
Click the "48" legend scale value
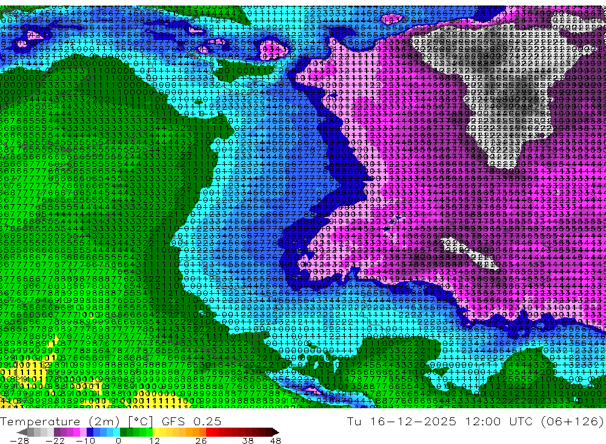(x=275, y=440)
